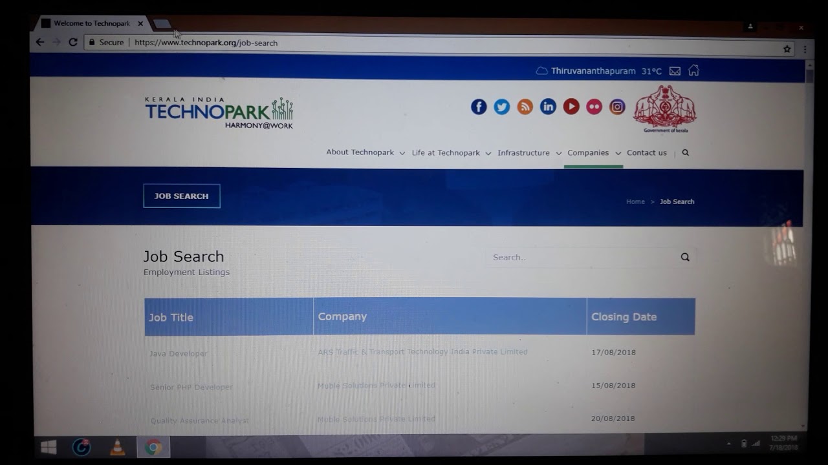Image resolution: width=828 pixels, height=465 pixels.
Task: Bookmark page with star icon
Action: point(787,49)
